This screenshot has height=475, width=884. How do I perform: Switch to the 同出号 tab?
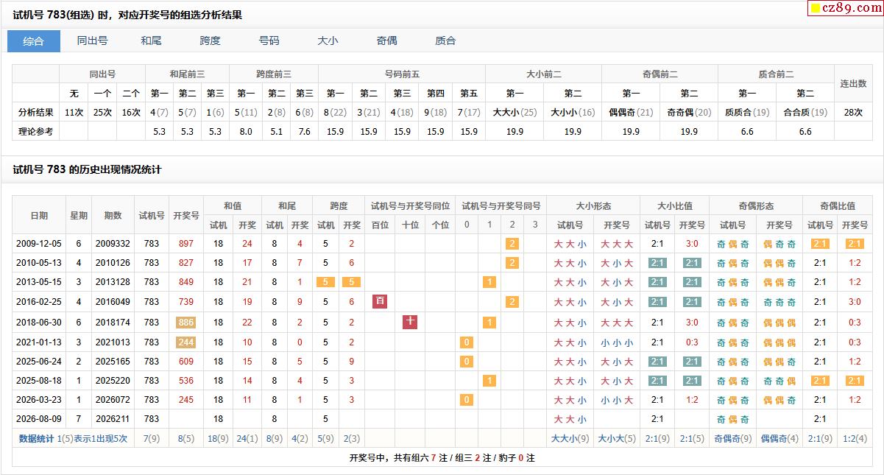tap(93, 41)
